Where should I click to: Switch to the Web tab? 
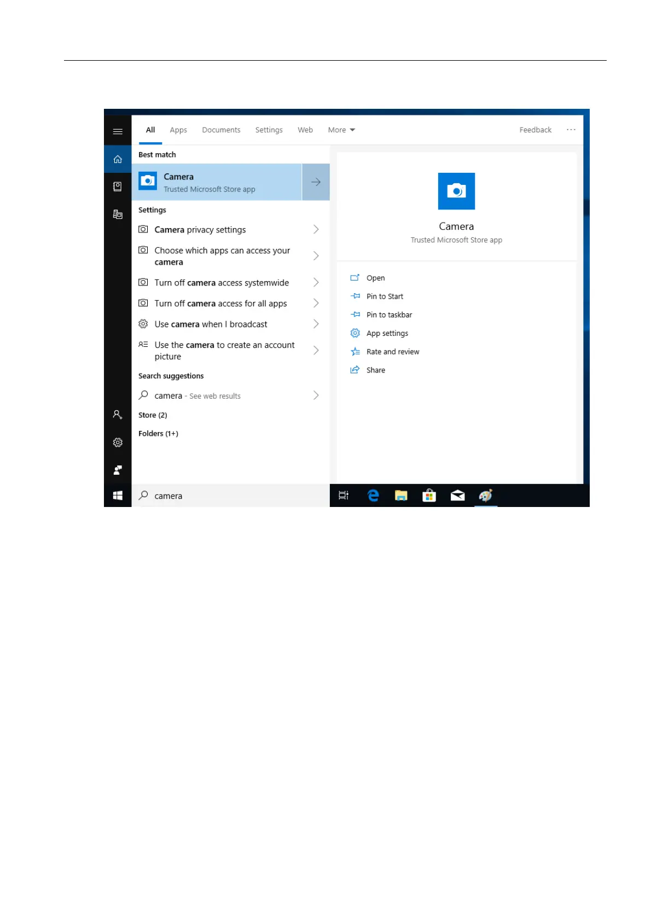(x=305, y=130)
